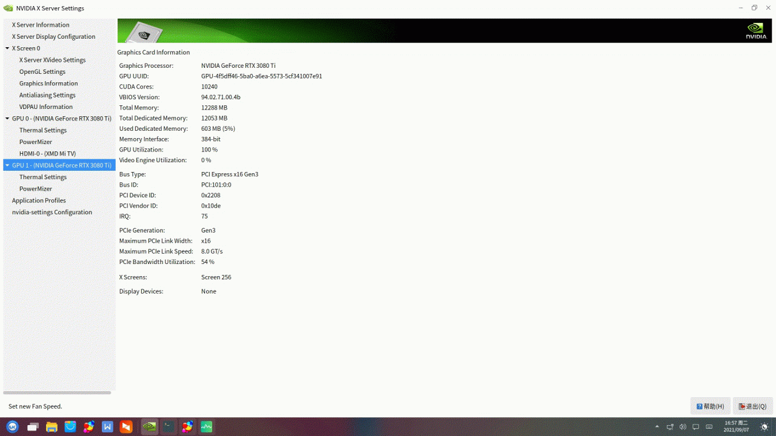Viewport: 776px width, 436px height.
Task: Toggle the night mode sun-moon icon
Action: click(764, 427)
